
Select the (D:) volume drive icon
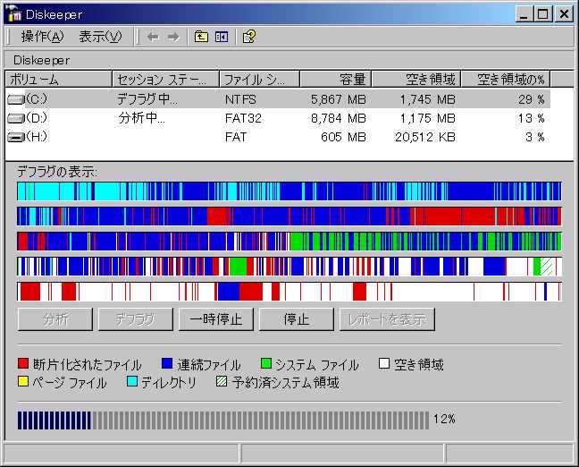15,118
